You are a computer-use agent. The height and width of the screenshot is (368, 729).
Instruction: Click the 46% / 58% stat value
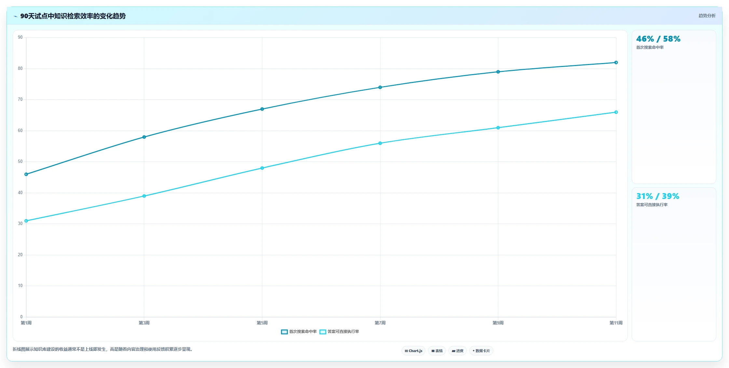pos(658,39)
